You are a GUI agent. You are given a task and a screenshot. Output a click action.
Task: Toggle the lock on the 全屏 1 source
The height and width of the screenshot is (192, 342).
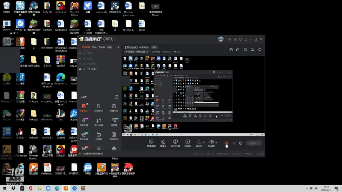84,69
